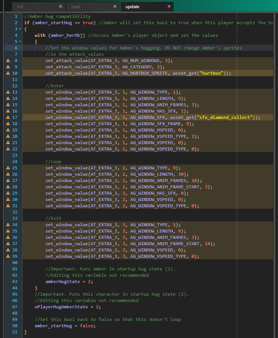The image size is (278, 338).
Task: Click the warning icon on line 34
Action: 8,225
